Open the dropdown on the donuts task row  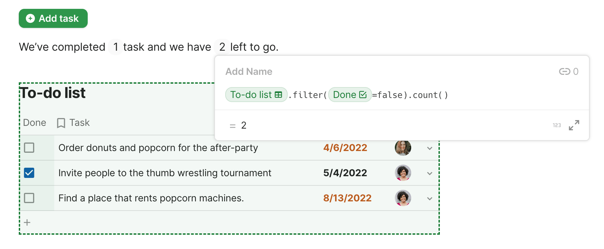tap(430, 148)
